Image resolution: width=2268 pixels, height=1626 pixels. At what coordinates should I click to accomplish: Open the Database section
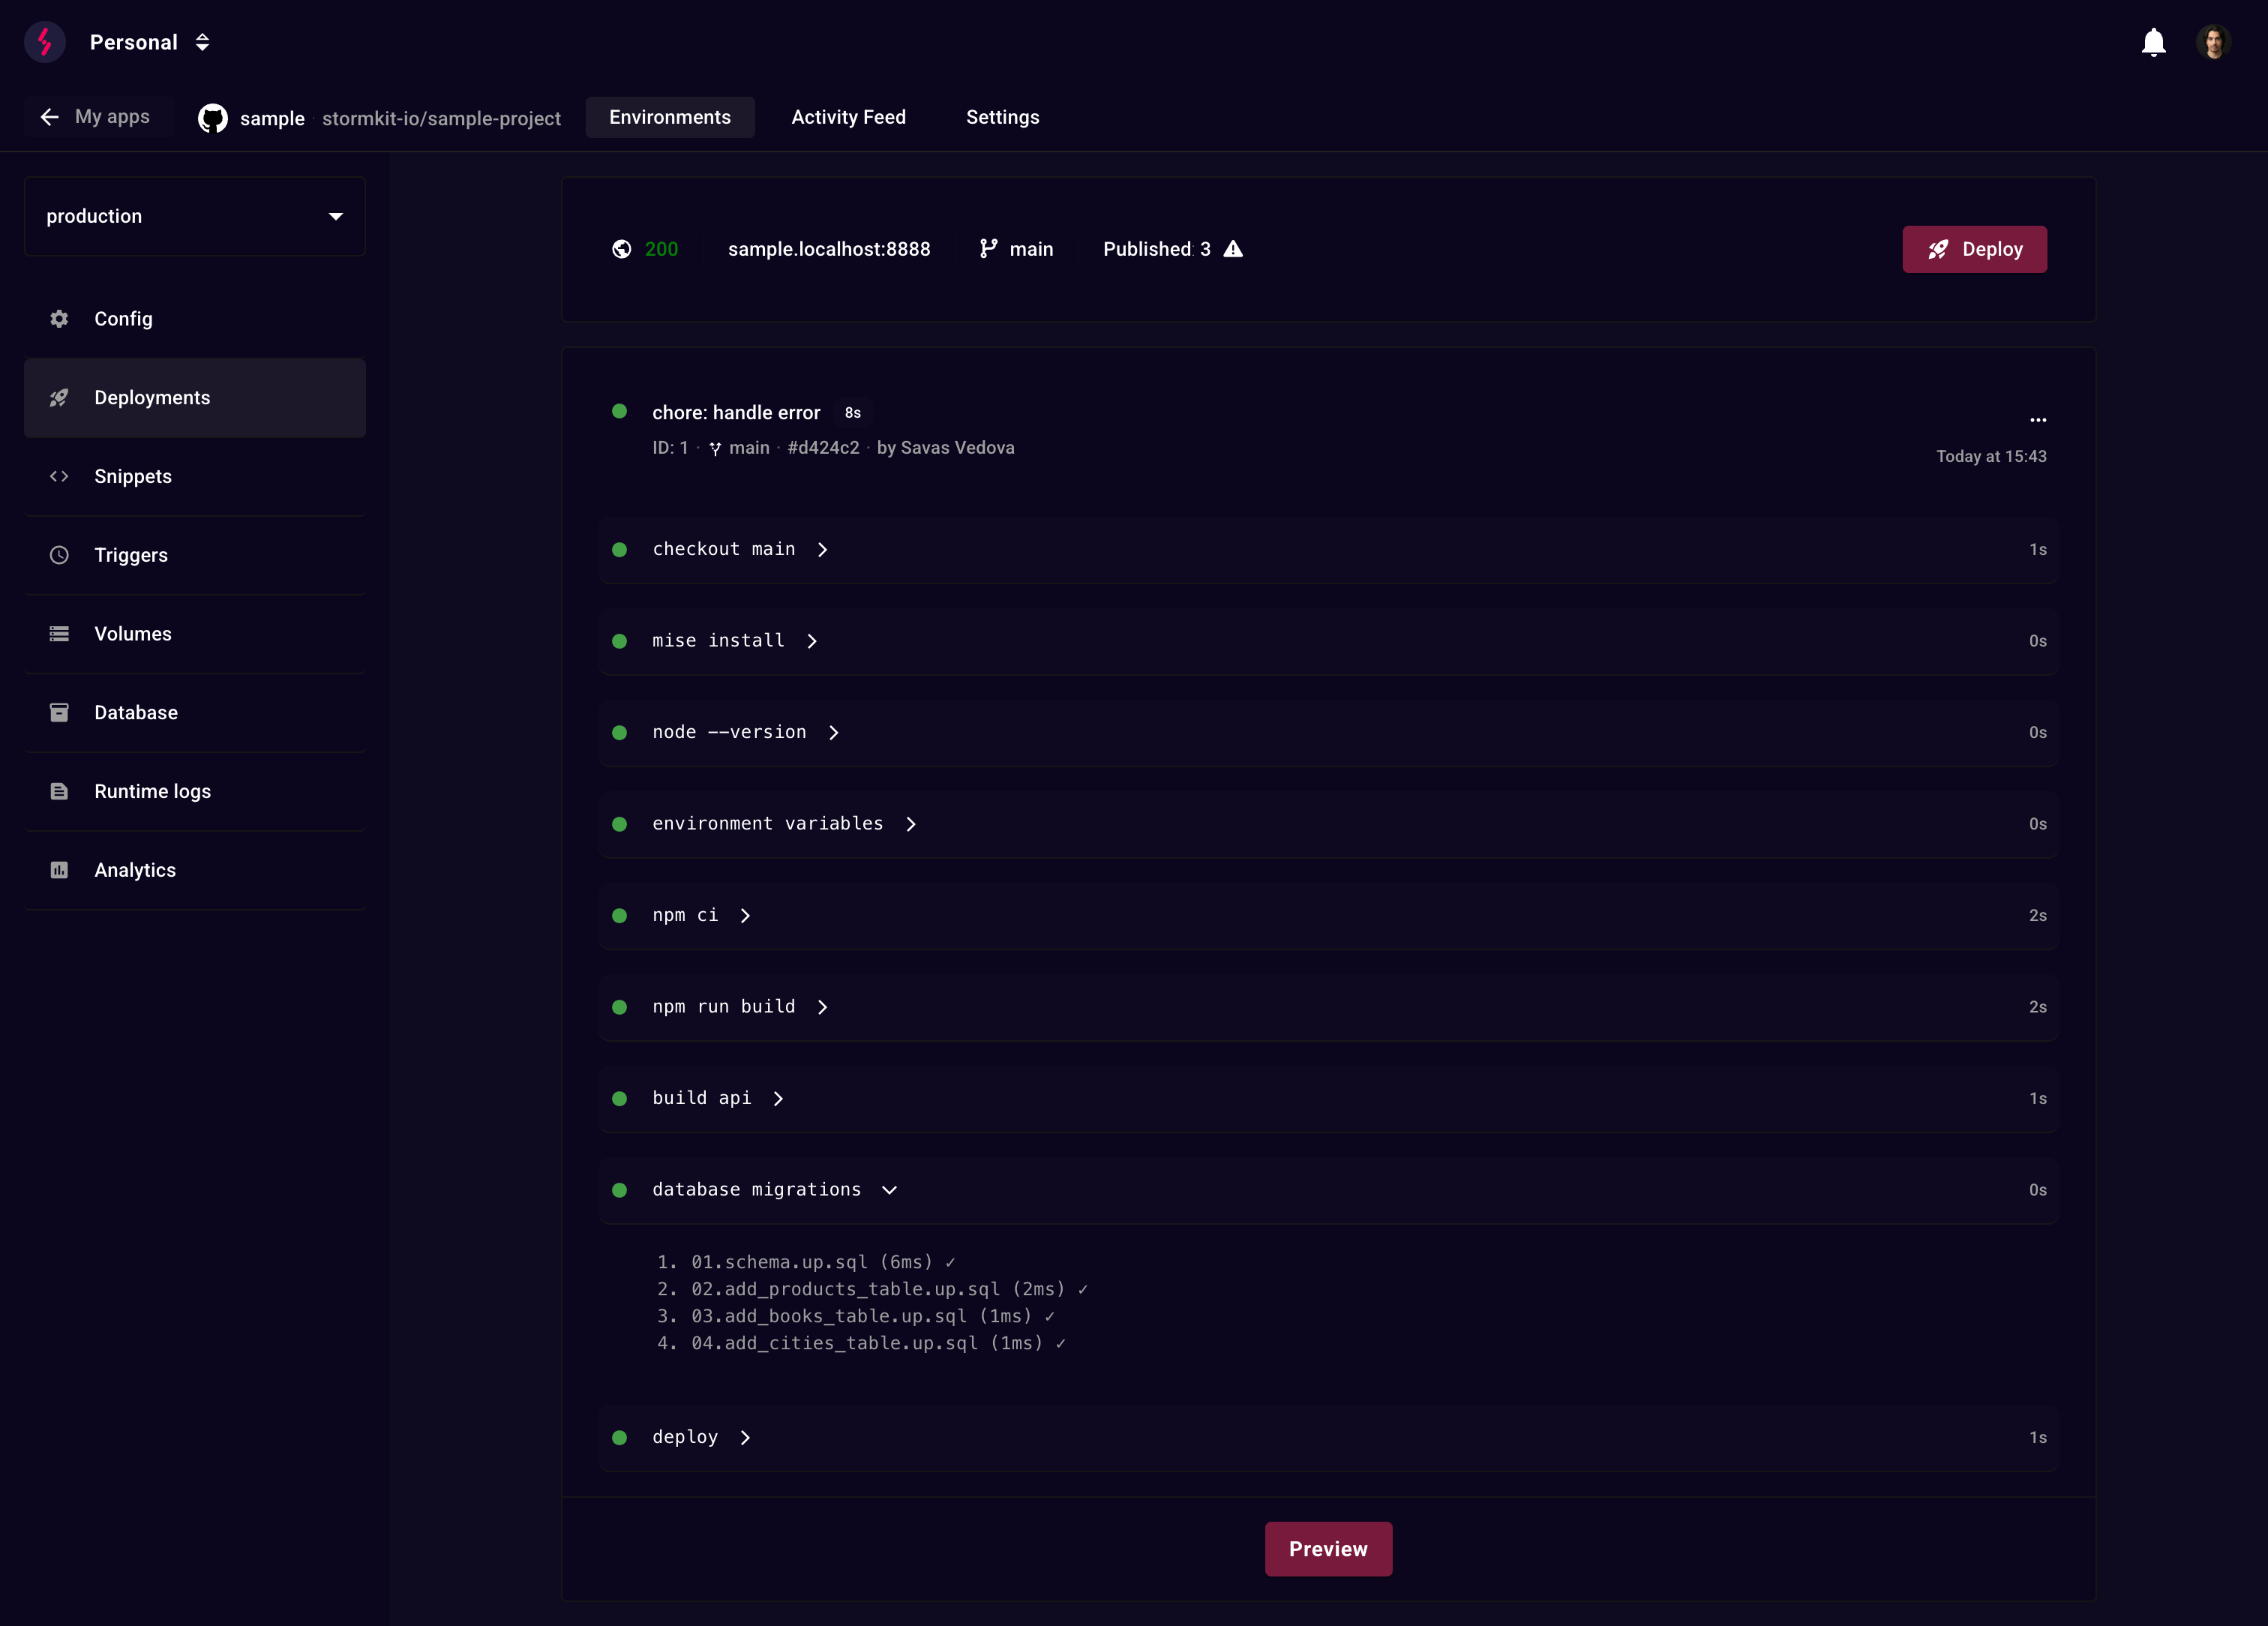(135, 712)
